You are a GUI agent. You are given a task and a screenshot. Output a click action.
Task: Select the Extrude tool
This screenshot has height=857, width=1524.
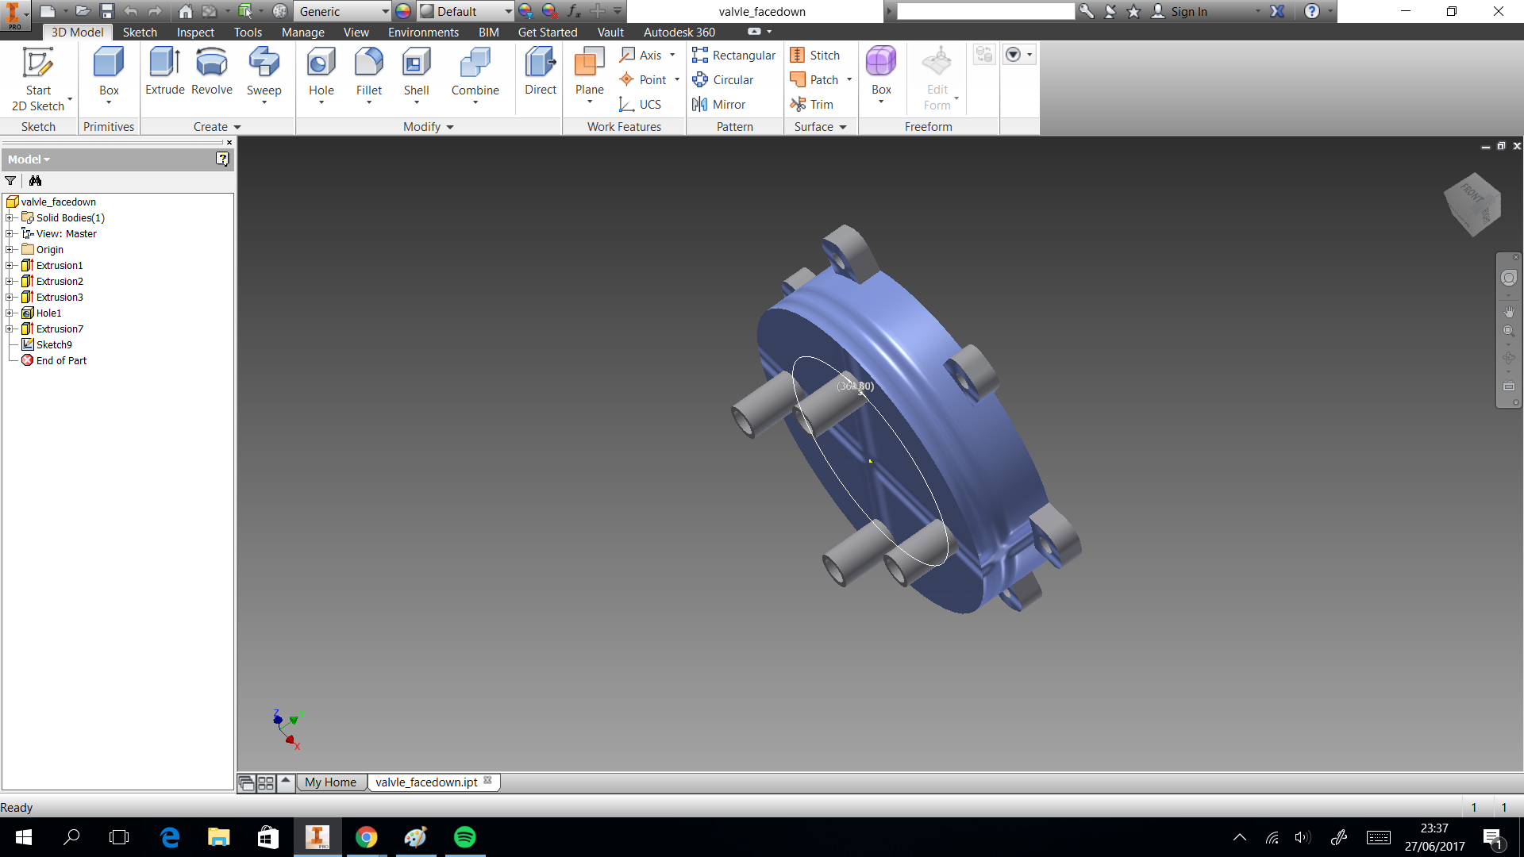(x=164, y=71)
